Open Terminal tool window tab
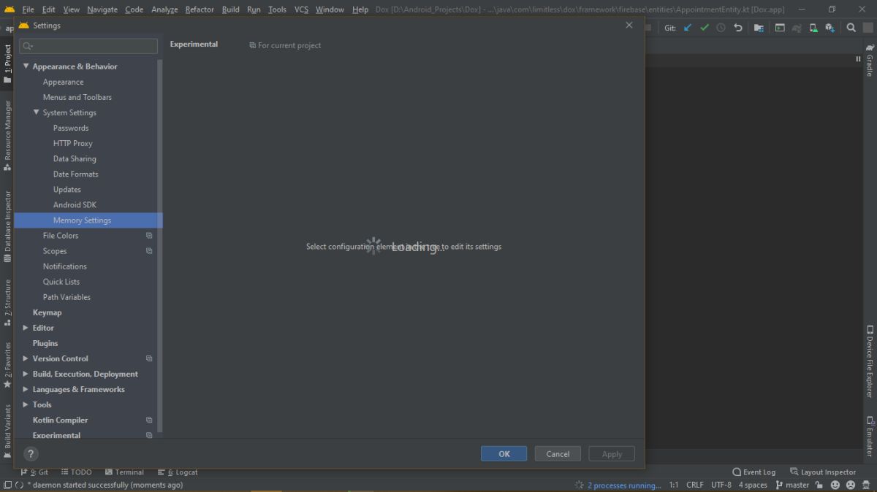The image size is (877, 492). (124, 472)
